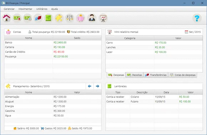
Task: Click R$ 1300.00 Aluguel value
Action: click(x=60, y=101)
